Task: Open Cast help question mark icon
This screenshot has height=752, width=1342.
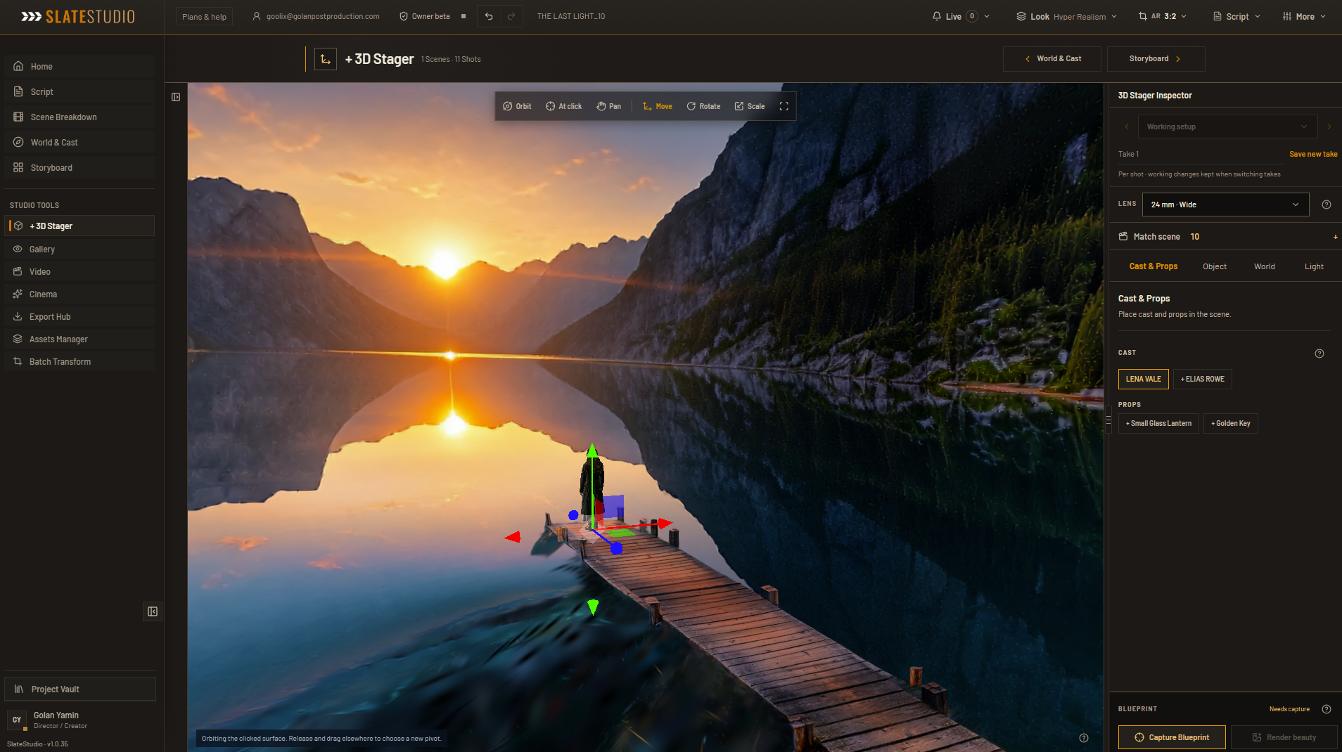Action: (x=1319, y=354)
